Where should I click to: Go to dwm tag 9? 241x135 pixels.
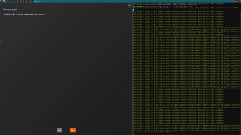point(26,1)
